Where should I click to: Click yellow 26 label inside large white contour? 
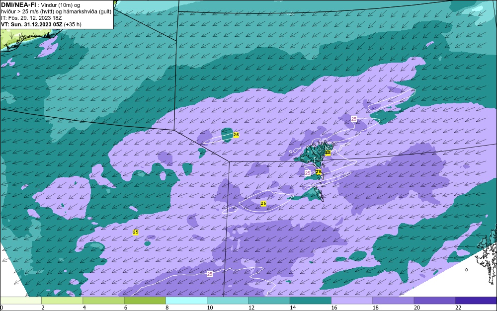tap(263, 203)
